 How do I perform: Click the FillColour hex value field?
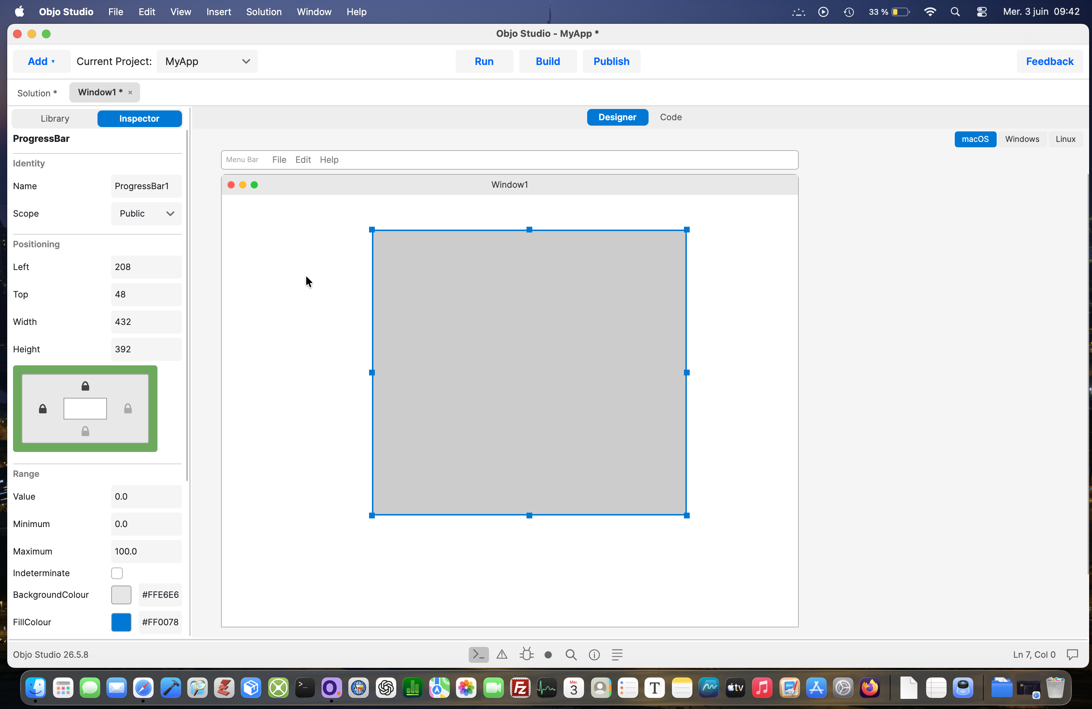(160, 622)
